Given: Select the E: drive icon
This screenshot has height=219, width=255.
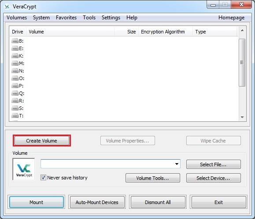Looking at the screenshot, I should 15,48.
